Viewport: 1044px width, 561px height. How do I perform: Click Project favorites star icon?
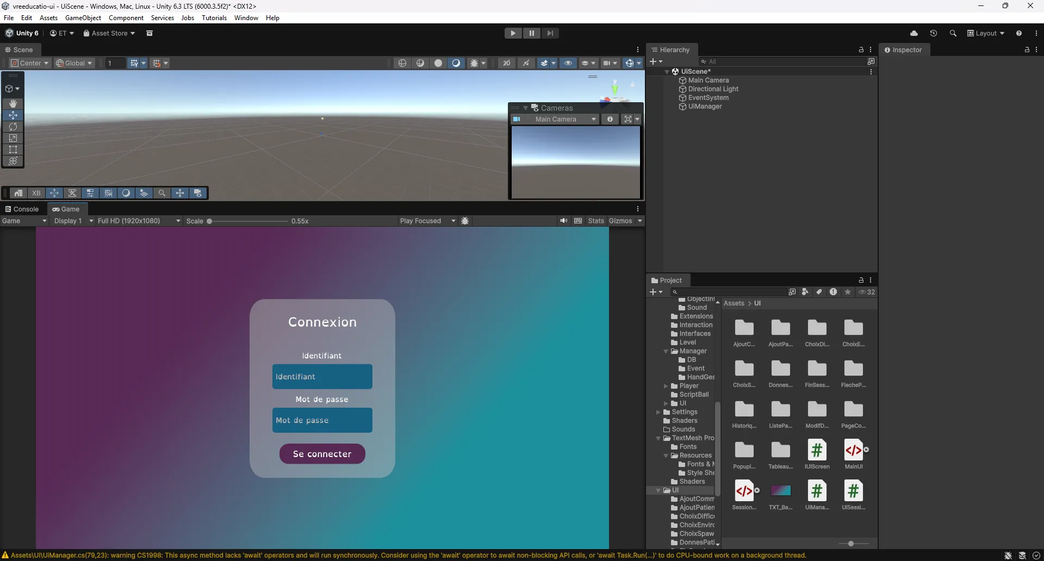click(848, 292)
